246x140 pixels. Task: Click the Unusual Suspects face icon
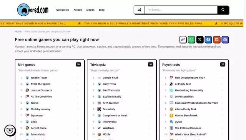27,90
